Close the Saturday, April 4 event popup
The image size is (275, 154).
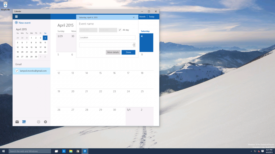(134, 17)
